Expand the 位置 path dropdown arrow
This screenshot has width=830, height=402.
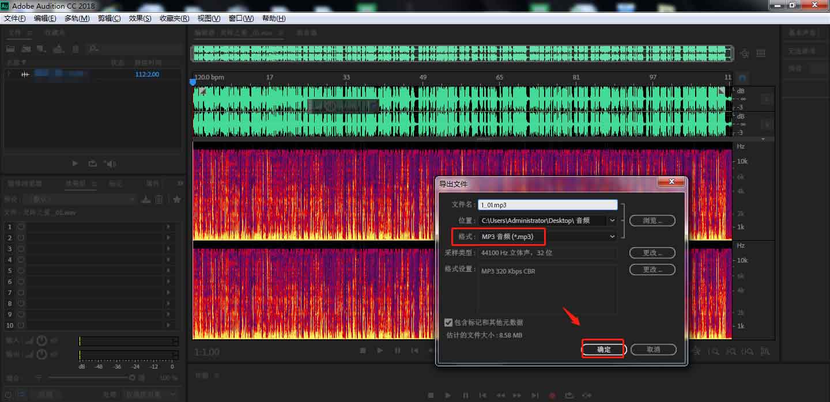click(612, 221)
